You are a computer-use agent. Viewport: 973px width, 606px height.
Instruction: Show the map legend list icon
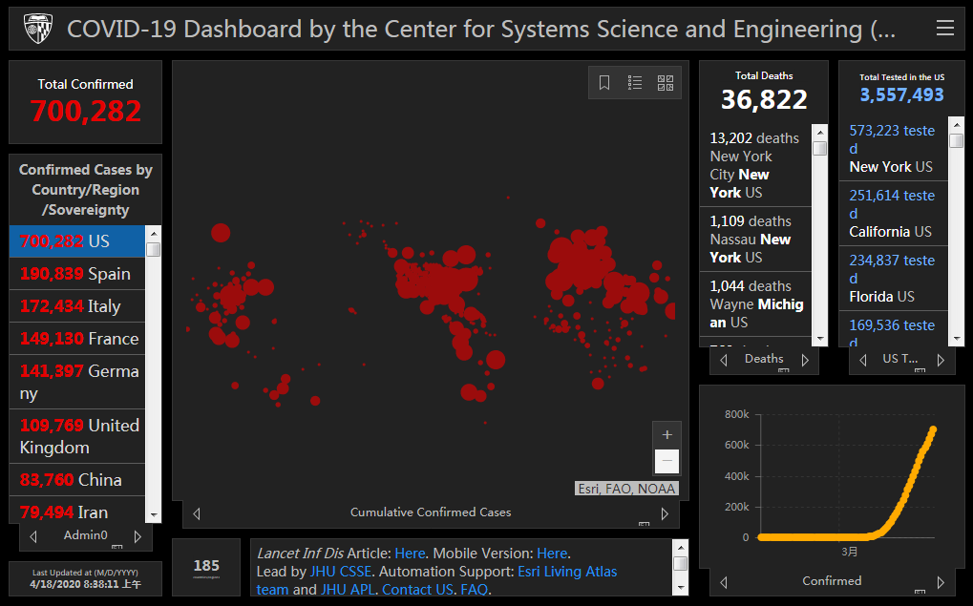click(635, 83)
